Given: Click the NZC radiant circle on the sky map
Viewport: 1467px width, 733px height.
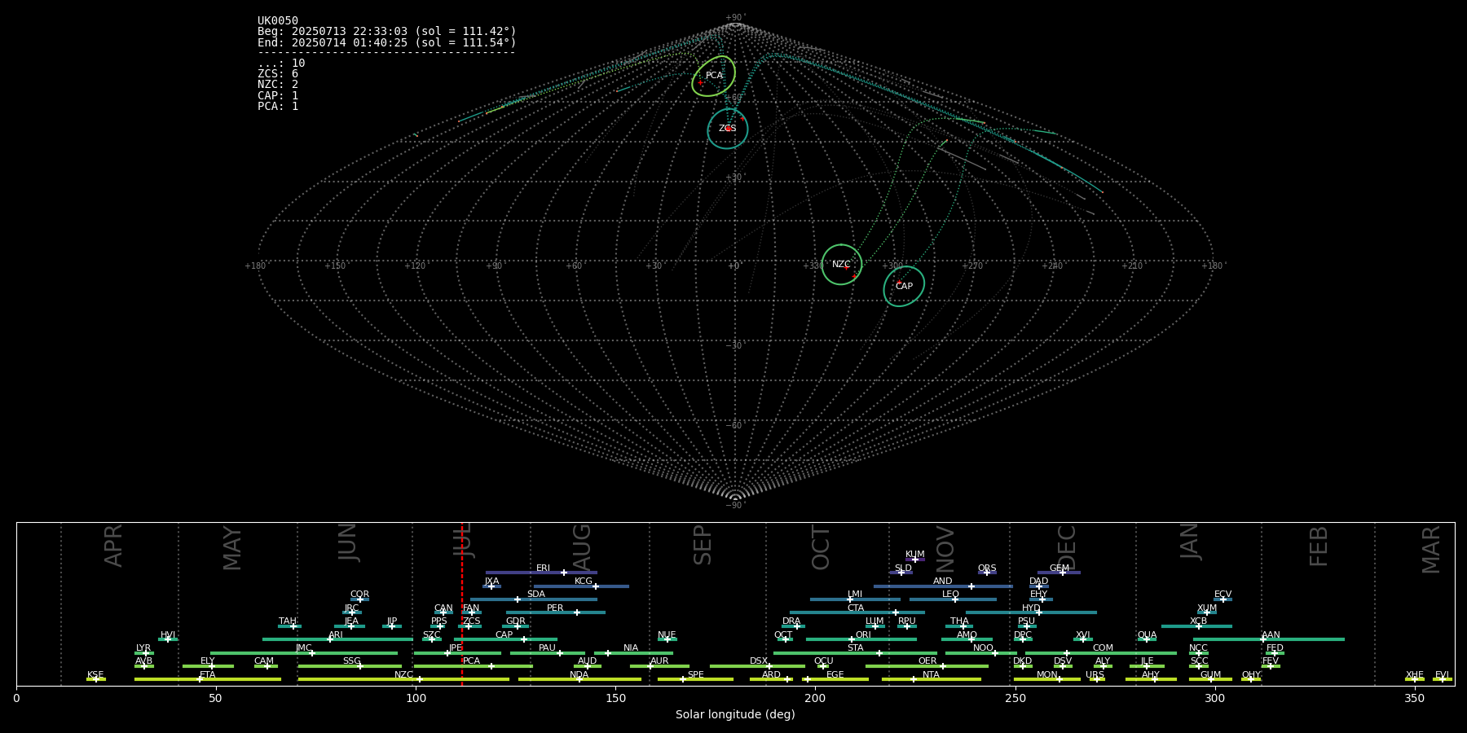Looking at the screenshot, I should [842, 265].
